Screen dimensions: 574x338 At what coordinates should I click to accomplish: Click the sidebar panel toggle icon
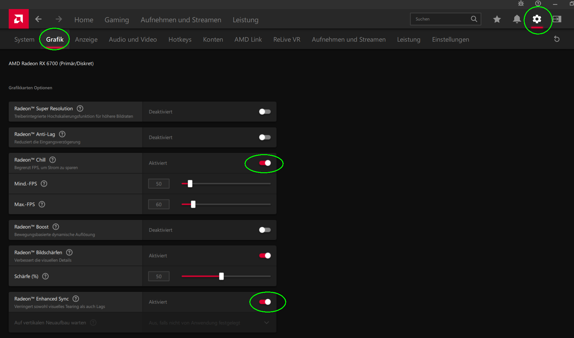click(x=557, y=19)
